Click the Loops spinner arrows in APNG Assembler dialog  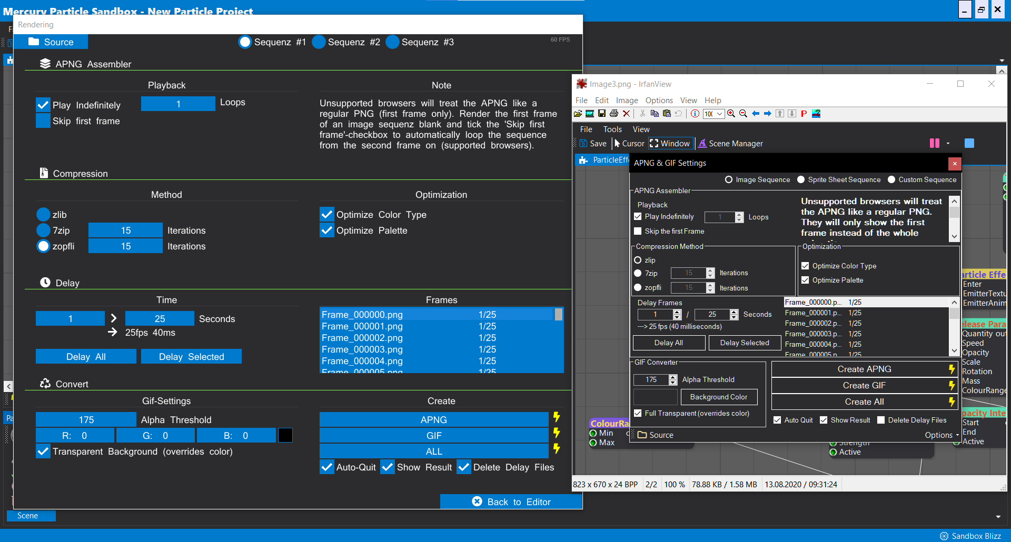pyautogui.click(x=739, y=217)
